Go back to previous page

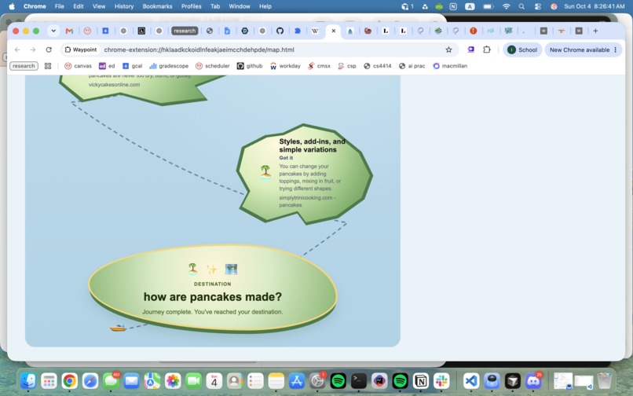pyautogui.click(x=17, y=49)
